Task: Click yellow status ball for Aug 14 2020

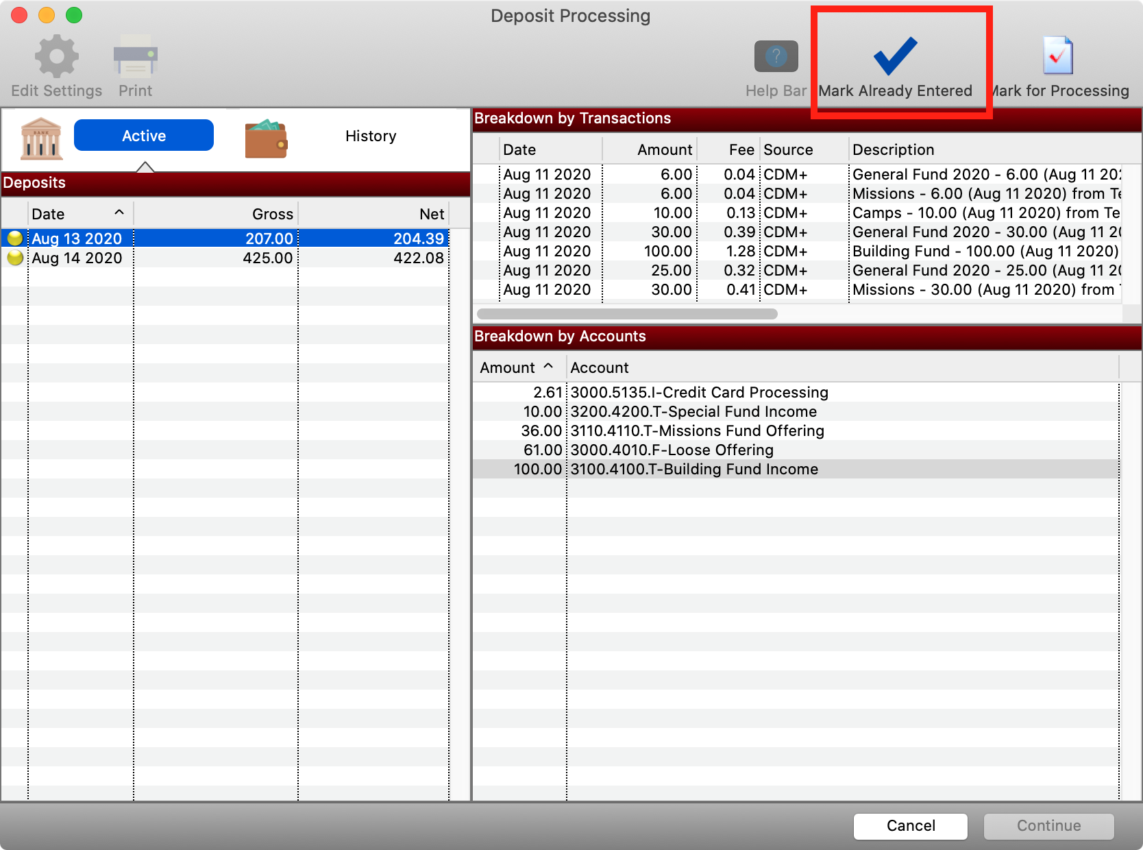Action: click(15, 258)
